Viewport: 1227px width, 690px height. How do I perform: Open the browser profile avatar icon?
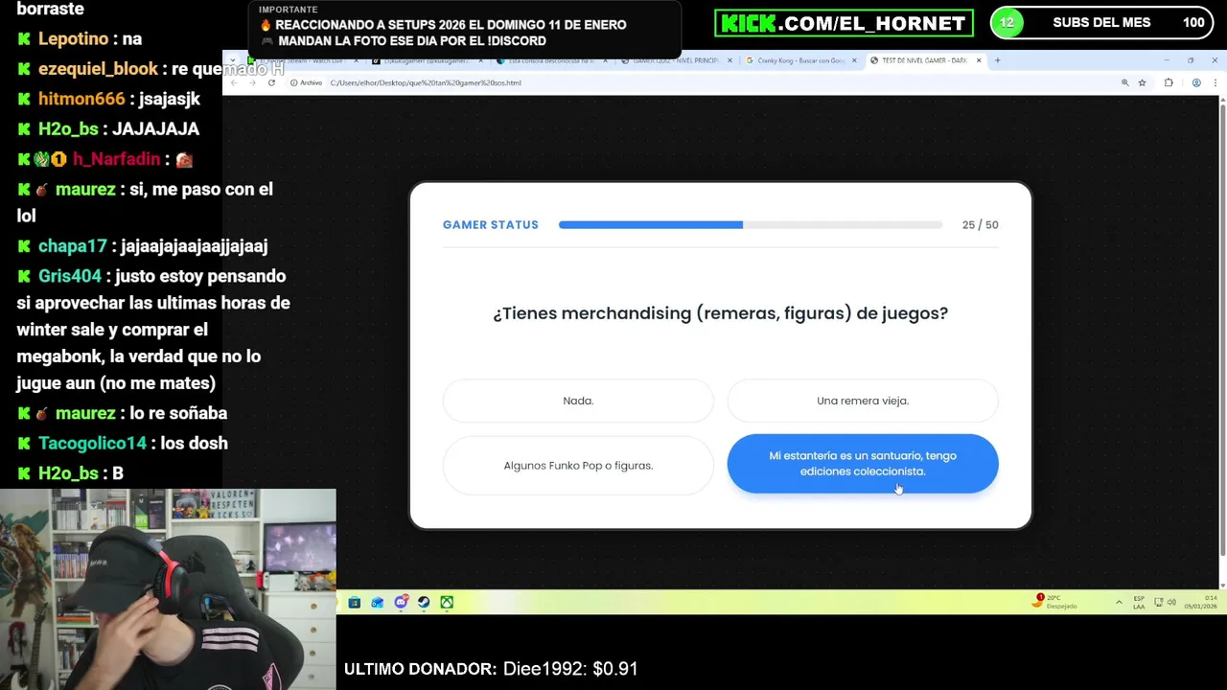[1196, 83]
